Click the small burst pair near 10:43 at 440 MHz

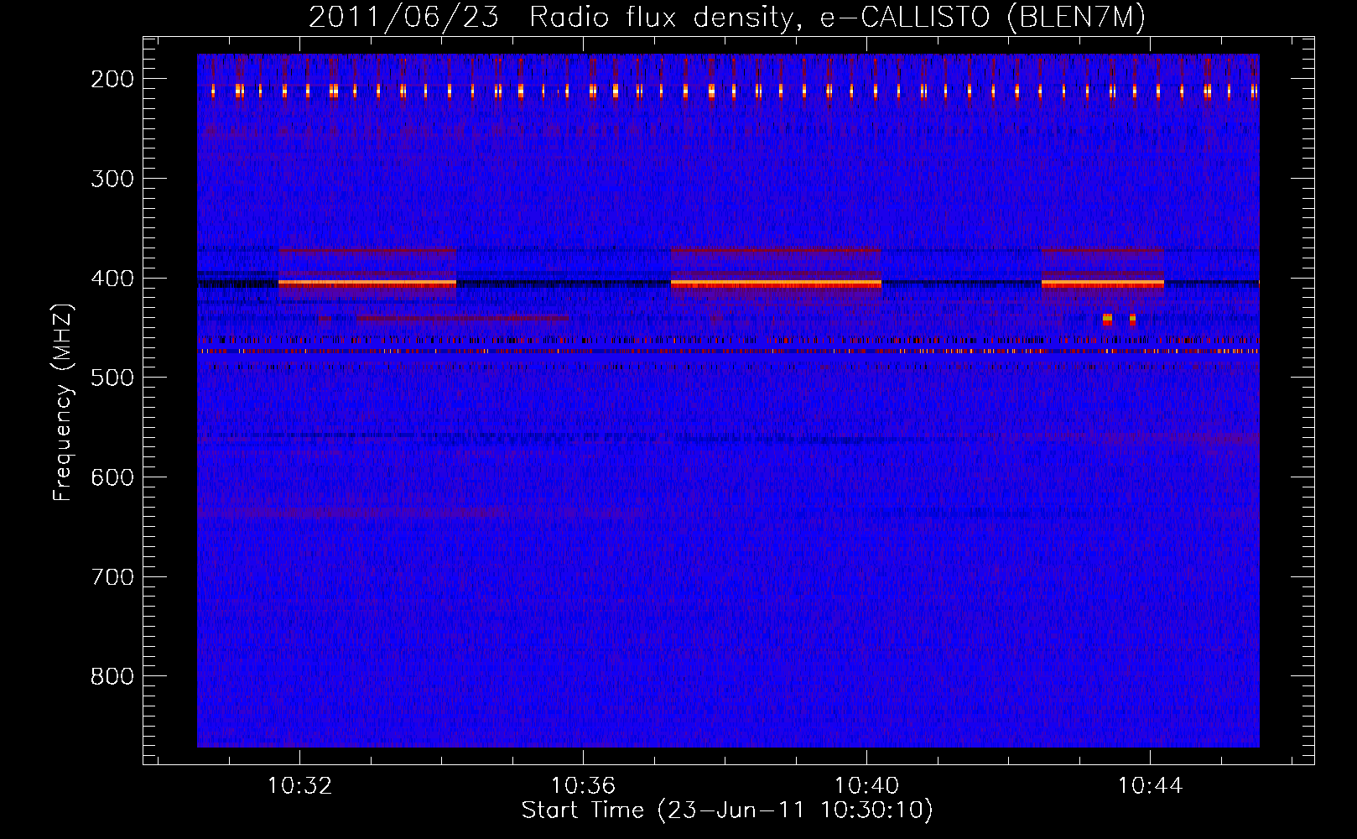[1120, 319]
